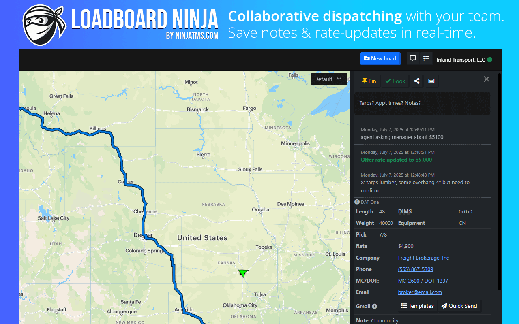This screenshot has width=519, height=324.
Task: Click the DAT One source label
Action: [x=370, y=202]
